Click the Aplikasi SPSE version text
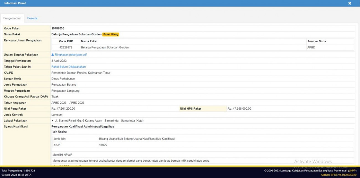Viewport: 360px width, 178px height. click(x=338, y=175)
